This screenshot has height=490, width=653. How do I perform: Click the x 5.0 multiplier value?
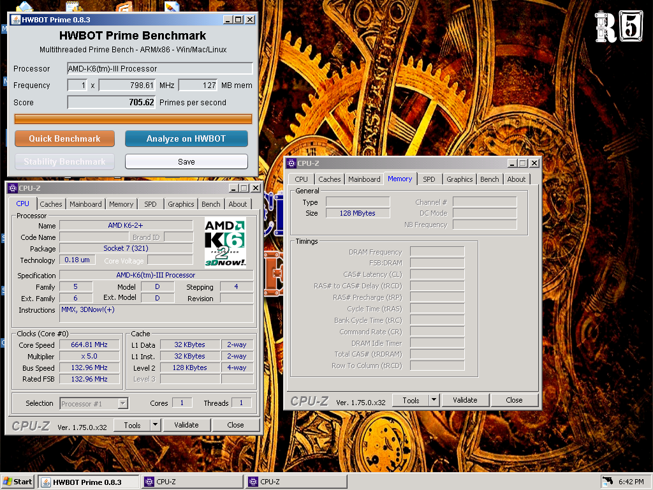pyautogui.click(x=89, y=356)
